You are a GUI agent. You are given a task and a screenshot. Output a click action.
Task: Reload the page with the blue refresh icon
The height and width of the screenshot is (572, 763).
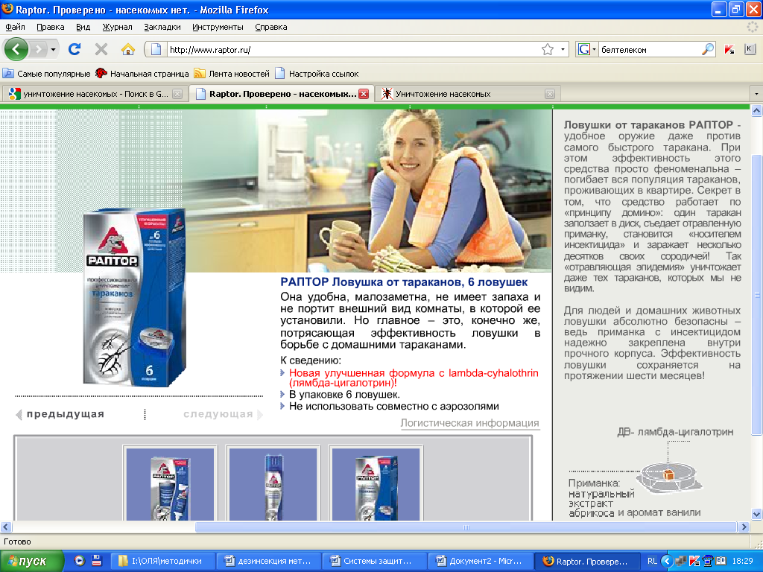click(x=75, y=49)
